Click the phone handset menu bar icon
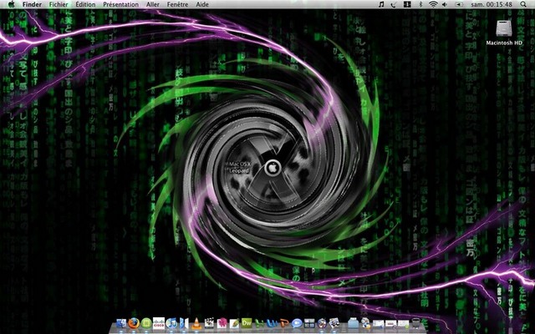This screenshot has height=334, width=535. click(394, 4)
